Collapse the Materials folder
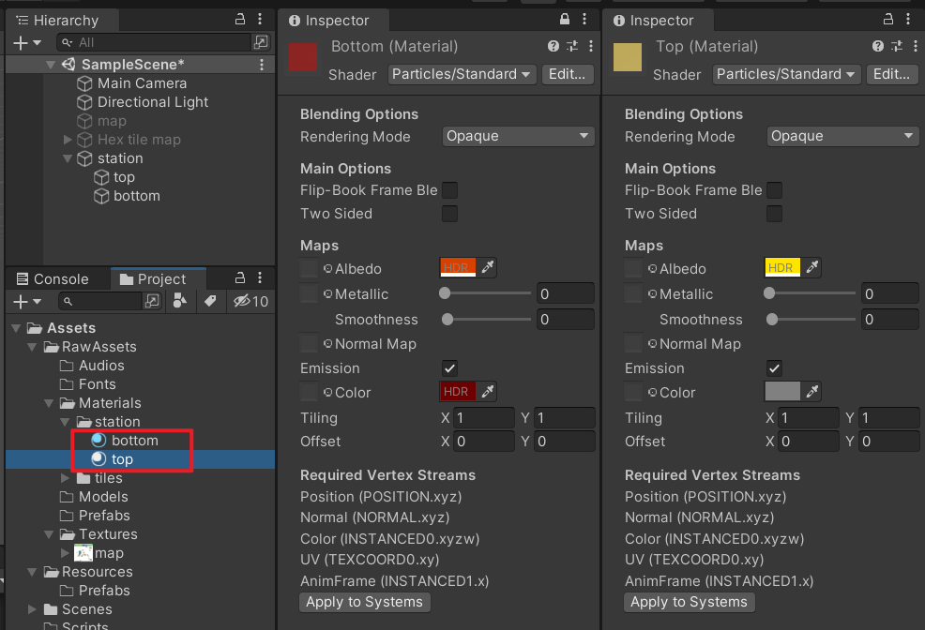The image size is (925, 630). click(49, 403)
